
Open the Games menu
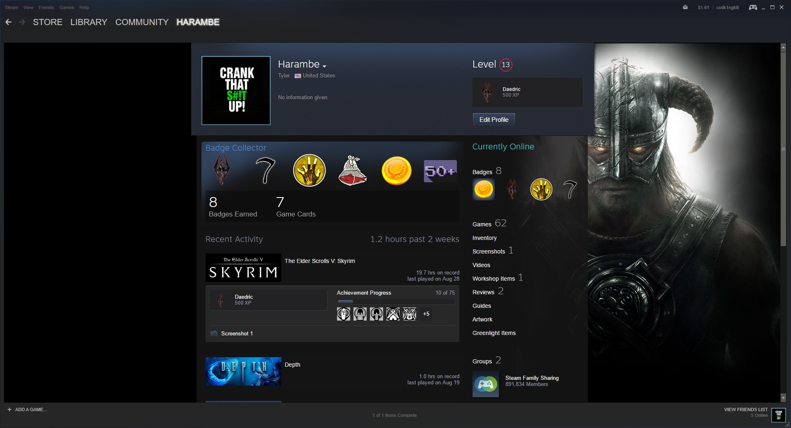tap(66, 7)
